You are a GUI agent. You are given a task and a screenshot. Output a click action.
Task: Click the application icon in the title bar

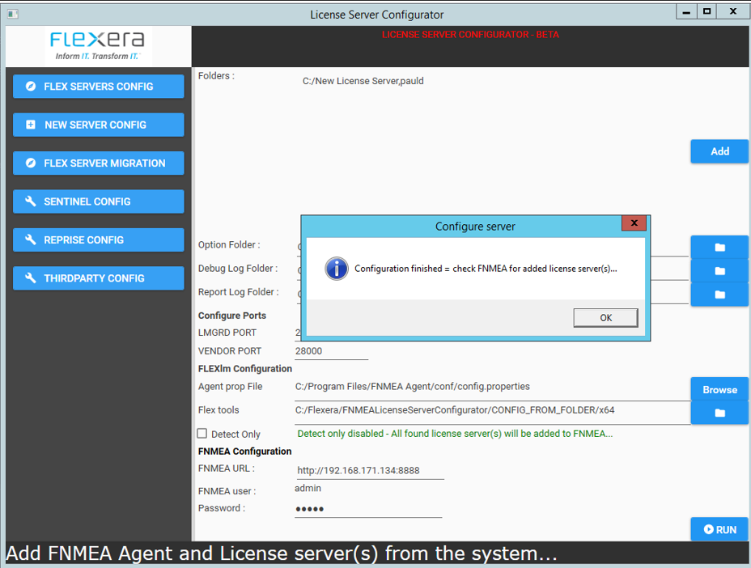point(11,12)
